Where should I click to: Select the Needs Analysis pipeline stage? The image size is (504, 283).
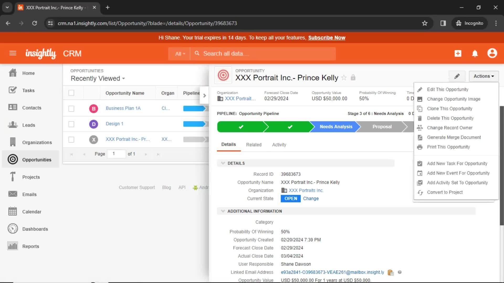point(336,127)
